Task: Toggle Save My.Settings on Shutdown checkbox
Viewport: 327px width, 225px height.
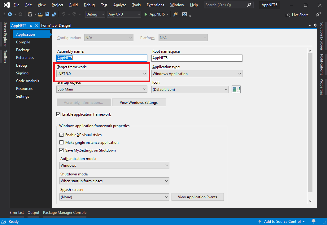Action: pos(61,150)
